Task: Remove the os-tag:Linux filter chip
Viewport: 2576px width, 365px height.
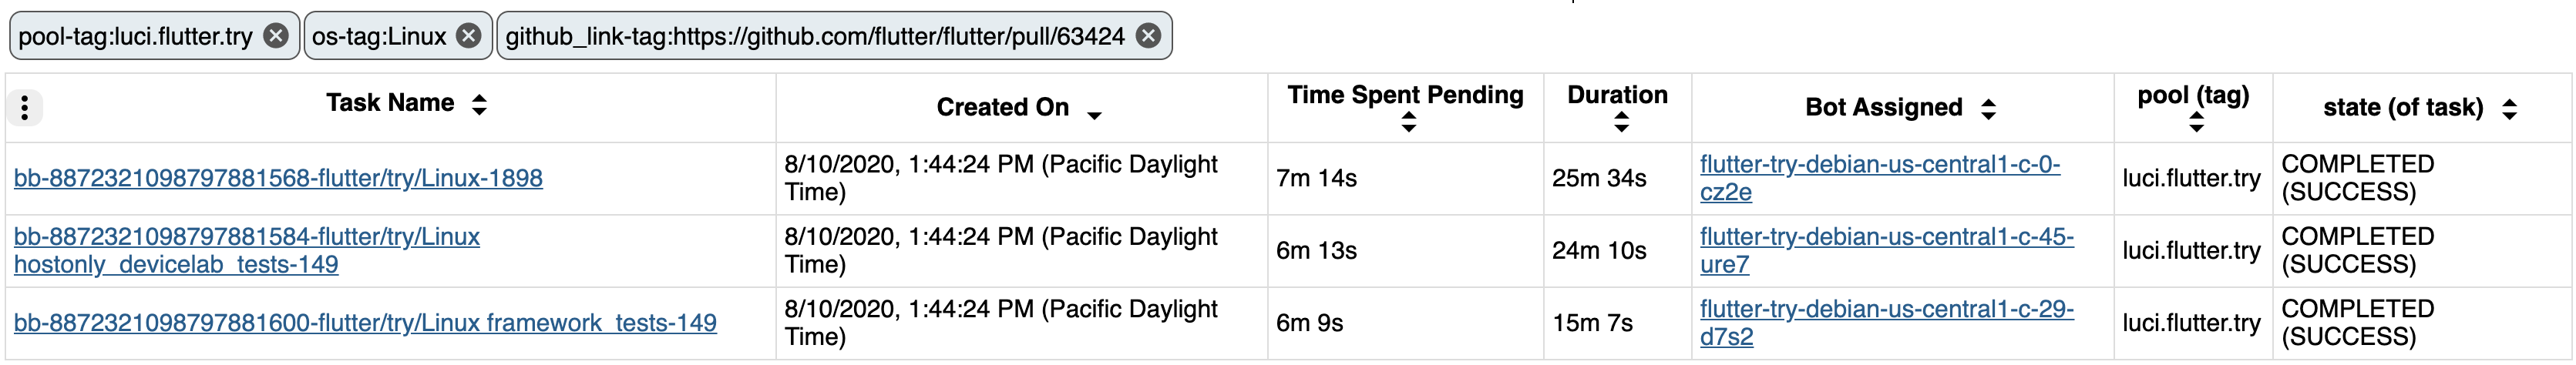Action: 468,36
